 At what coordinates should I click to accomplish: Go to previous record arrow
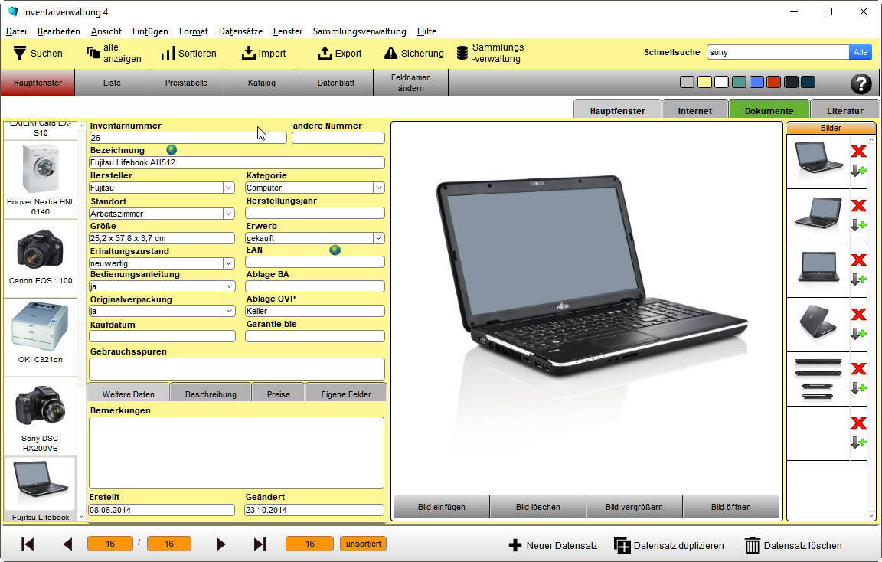67,544
